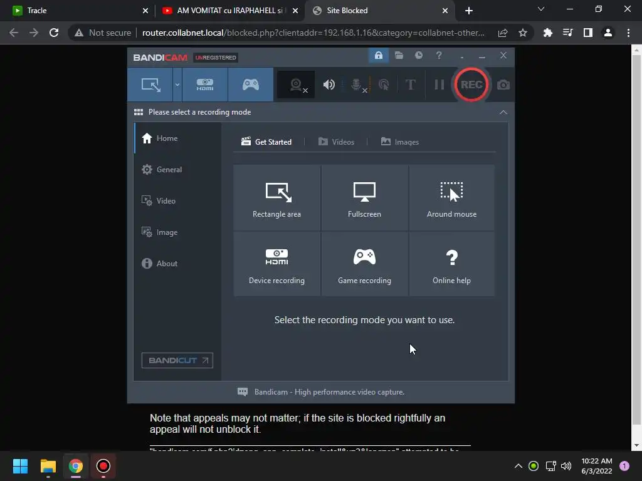
Task: Select game recording mode gamepad in toolbar
Action: coord(251,85)
